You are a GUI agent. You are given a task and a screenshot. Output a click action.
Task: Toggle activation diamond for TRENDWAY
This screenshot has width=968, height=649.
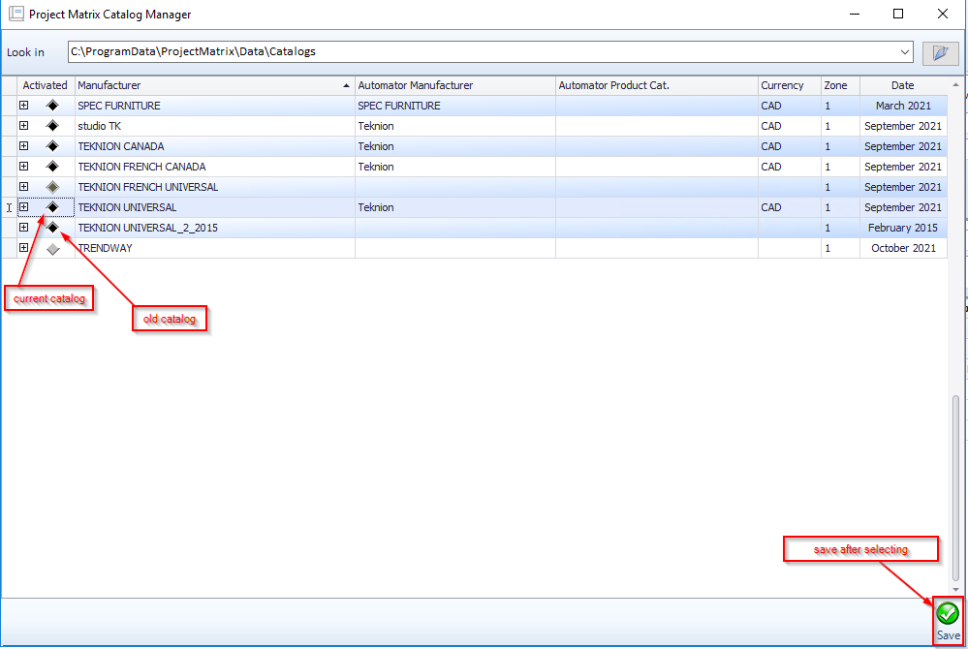53,249
